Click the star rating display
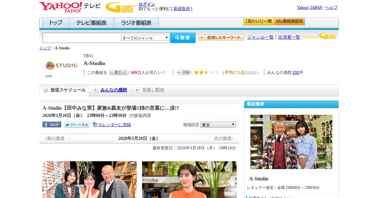Screen dimensions: 378x198 (206, 72)
